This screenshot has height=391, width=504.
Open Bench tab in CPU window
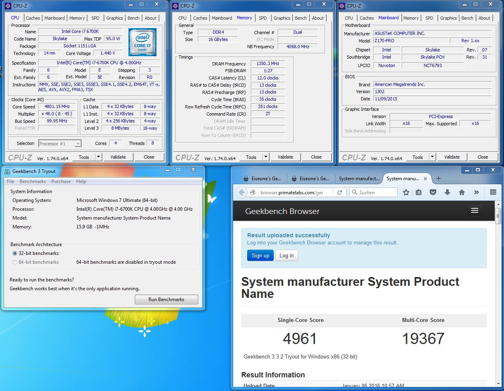tap(134, 18)
